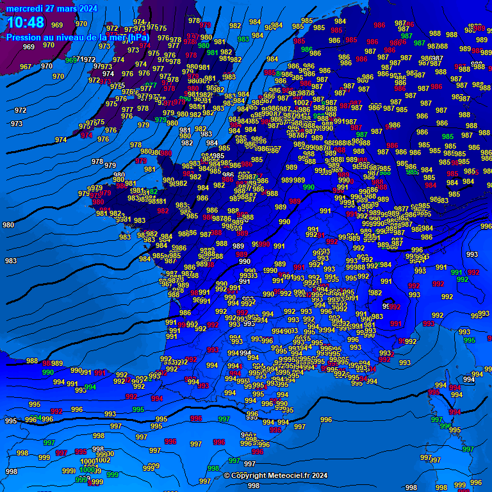Click the green 997 reading near the Pyrenees

click(224, 419)
